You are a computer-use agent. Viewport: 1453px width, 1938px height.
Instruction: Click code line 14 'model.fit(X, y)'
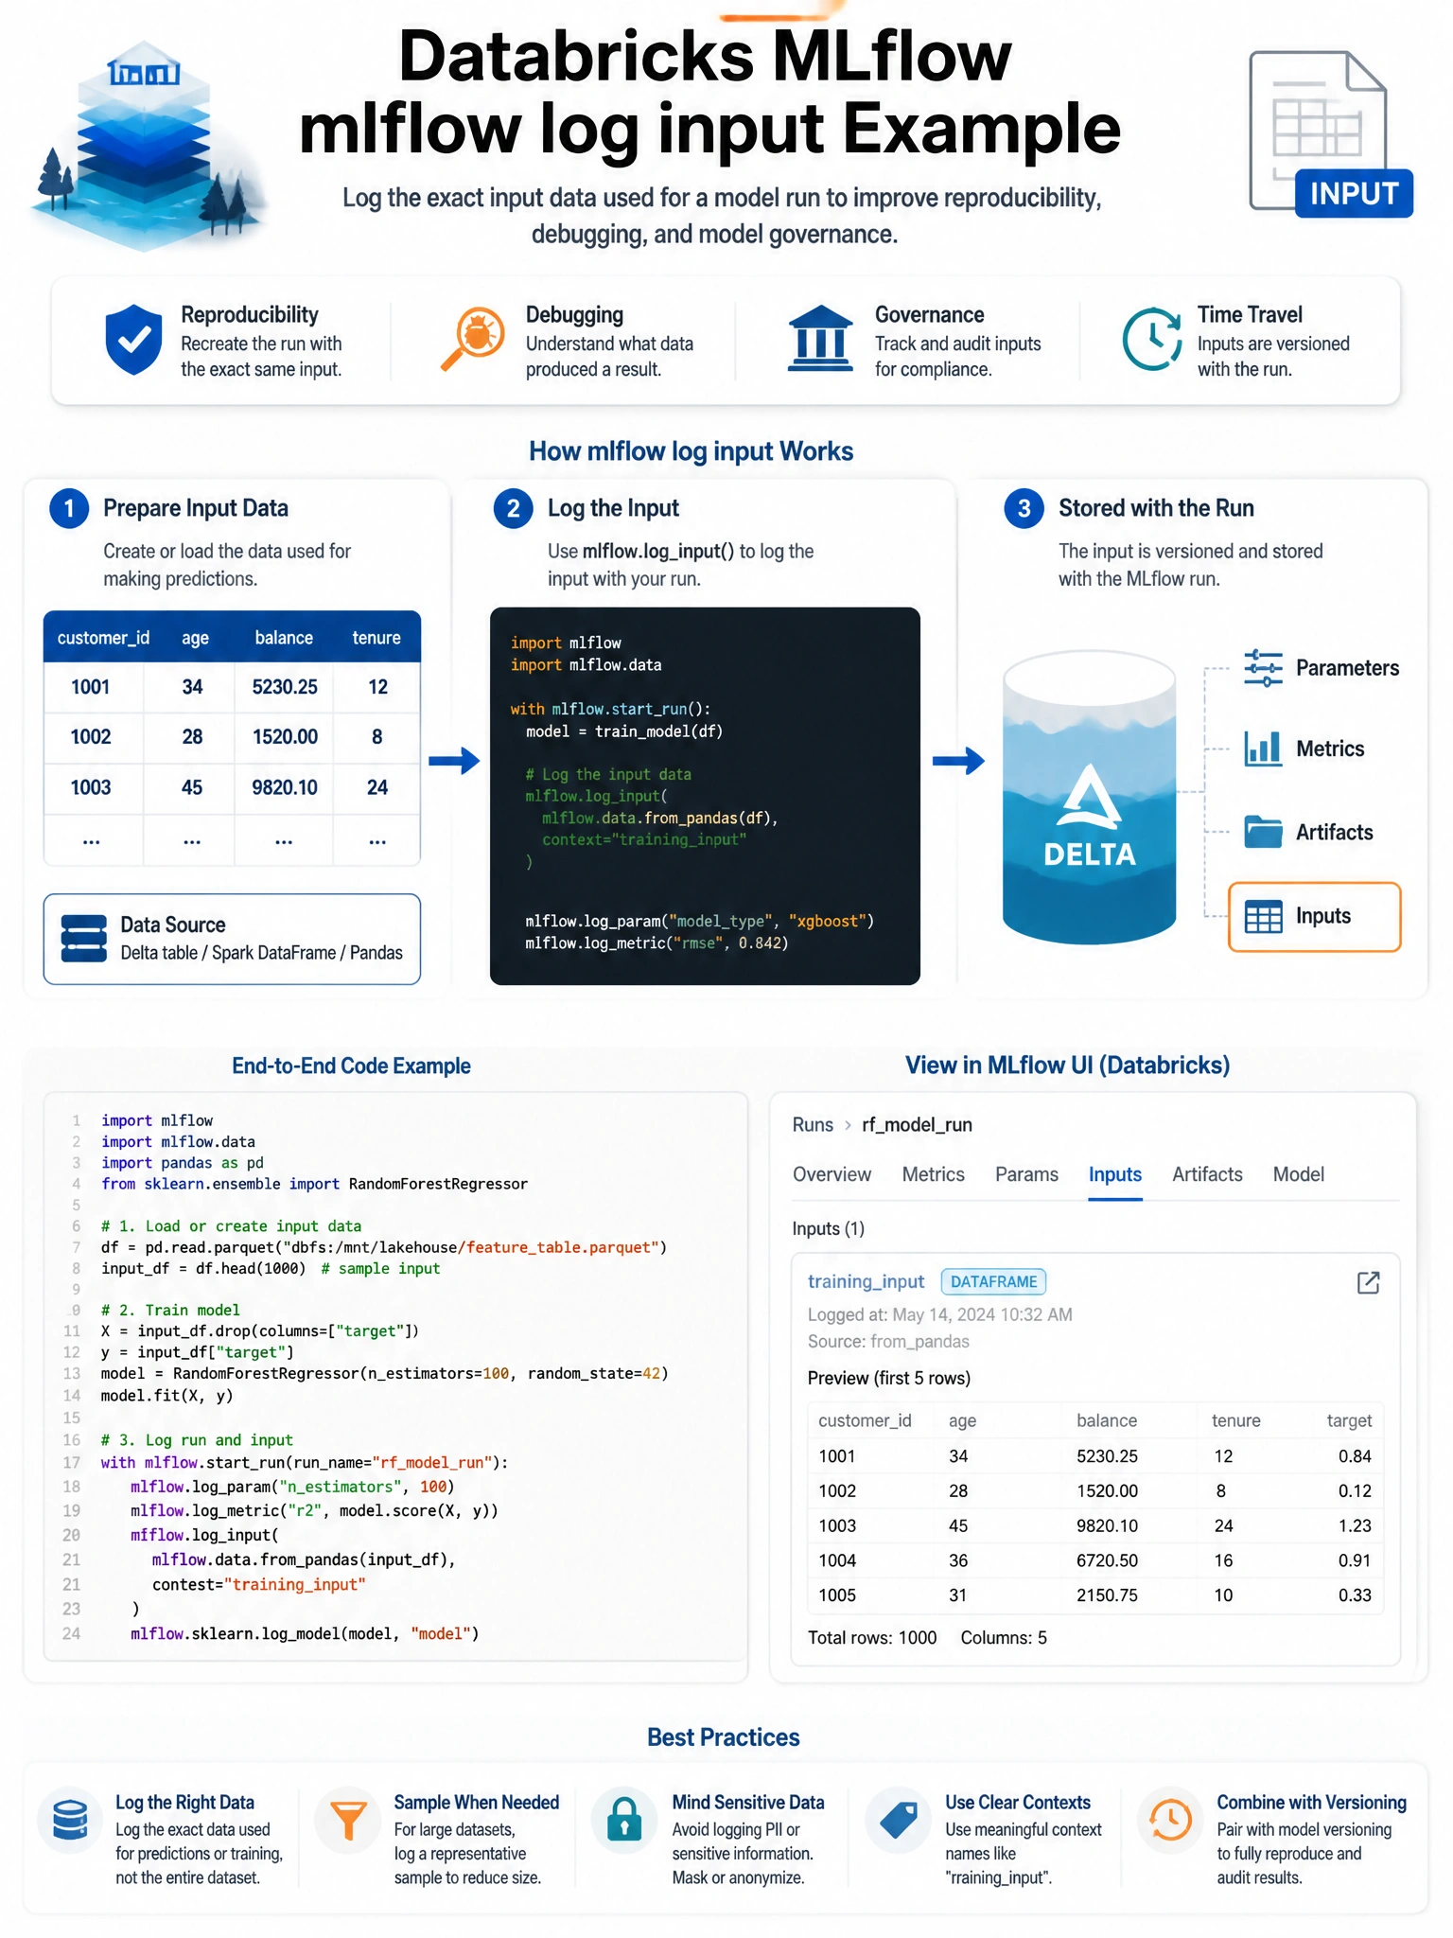click(166, 1396)
